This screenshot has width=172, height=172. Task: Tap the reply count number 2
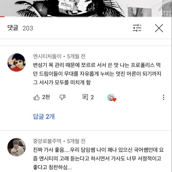[x=92, y=97]
